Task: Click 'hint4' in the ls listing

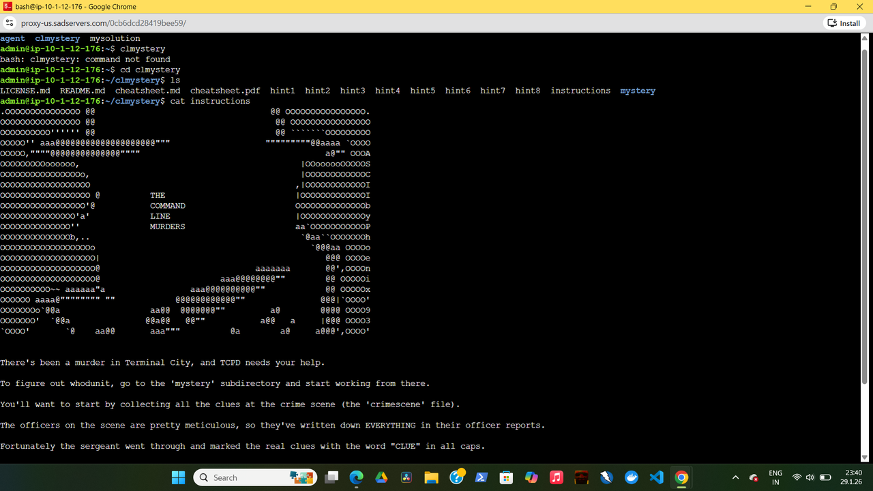Action: coord(387,91)
